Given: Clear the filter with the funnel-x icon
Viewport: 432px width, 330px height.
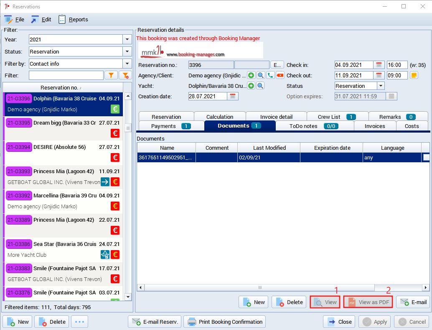Looking at the screenshot, I should (x=126, y=75).
